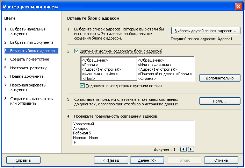Image resolution: width=245 pixels, height=168 pixels.
Task: Toggle 'Подавлять вывод строк с пустыми полями' checkbox
Action: pos(82,86)
